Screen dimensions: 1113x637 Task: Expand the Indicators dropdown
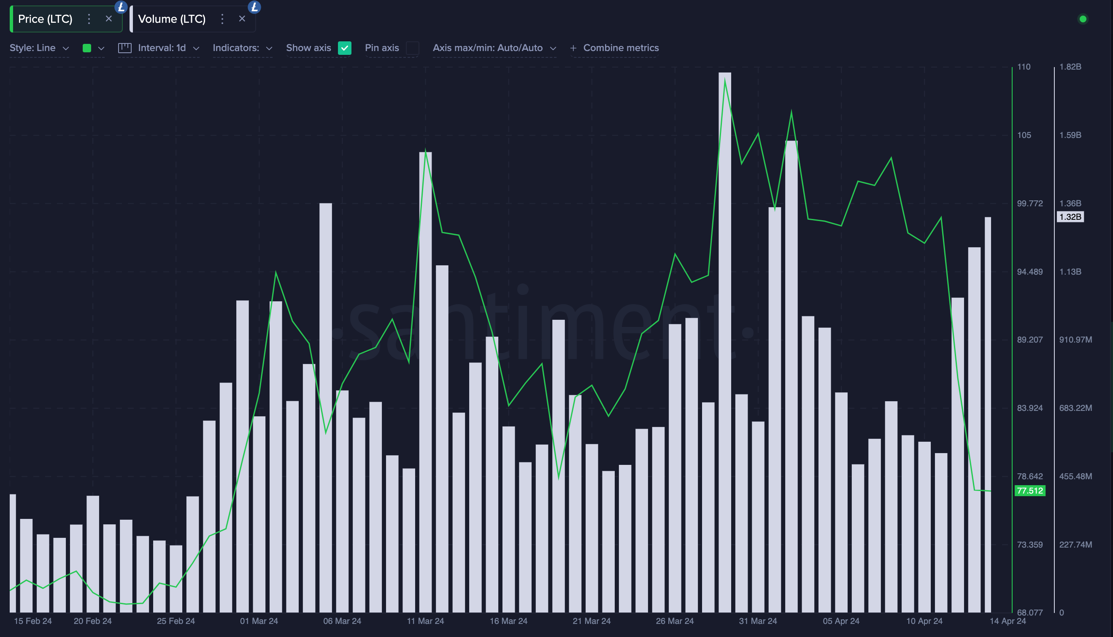pos(242,48)
